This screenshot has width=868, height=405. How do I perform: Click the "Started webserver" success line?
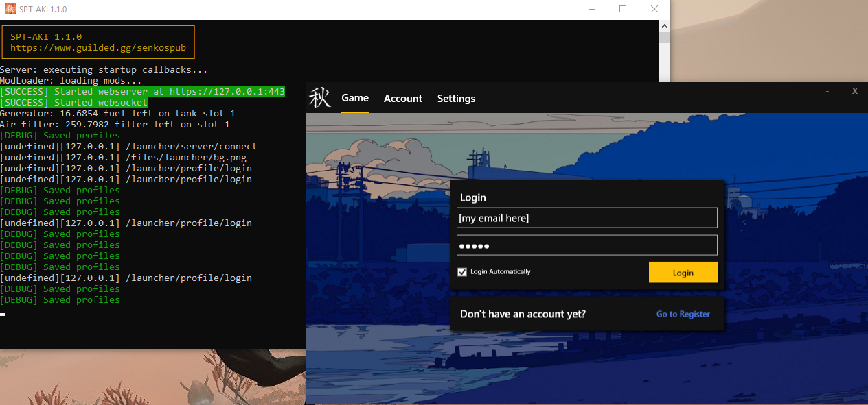click(142, 91)
